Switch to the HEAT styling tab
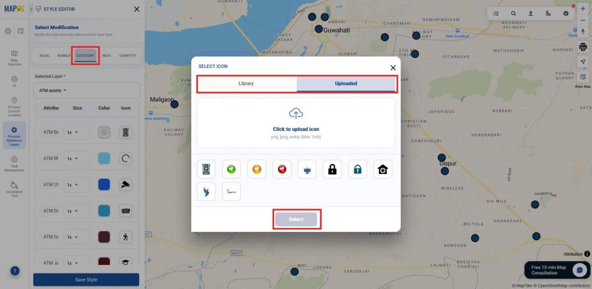Viewport: 592px width, 289px height. pyautogui.click(x=106, y=55)
